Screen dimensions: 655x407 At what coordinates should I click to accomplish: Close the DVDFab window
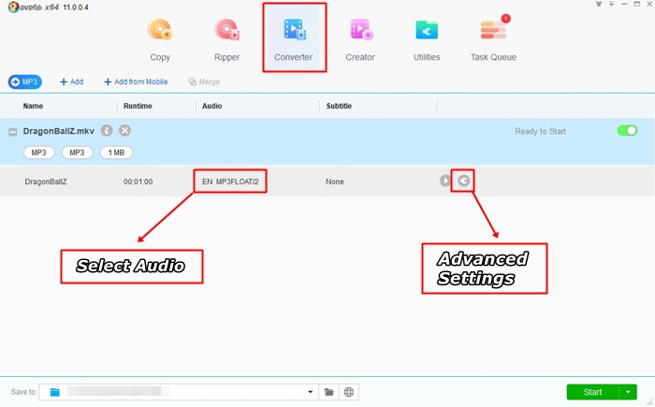pyautogui.click(x=650, y=4)
